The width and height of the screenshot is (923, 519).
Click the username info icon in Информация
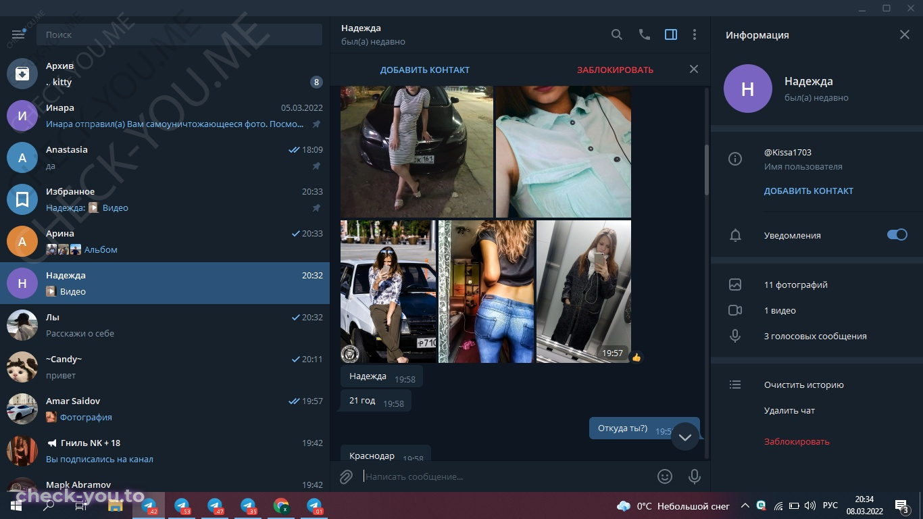735,159
